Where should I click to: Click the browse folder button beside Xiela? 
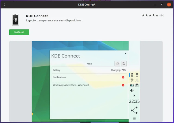(x=124, y=63)
